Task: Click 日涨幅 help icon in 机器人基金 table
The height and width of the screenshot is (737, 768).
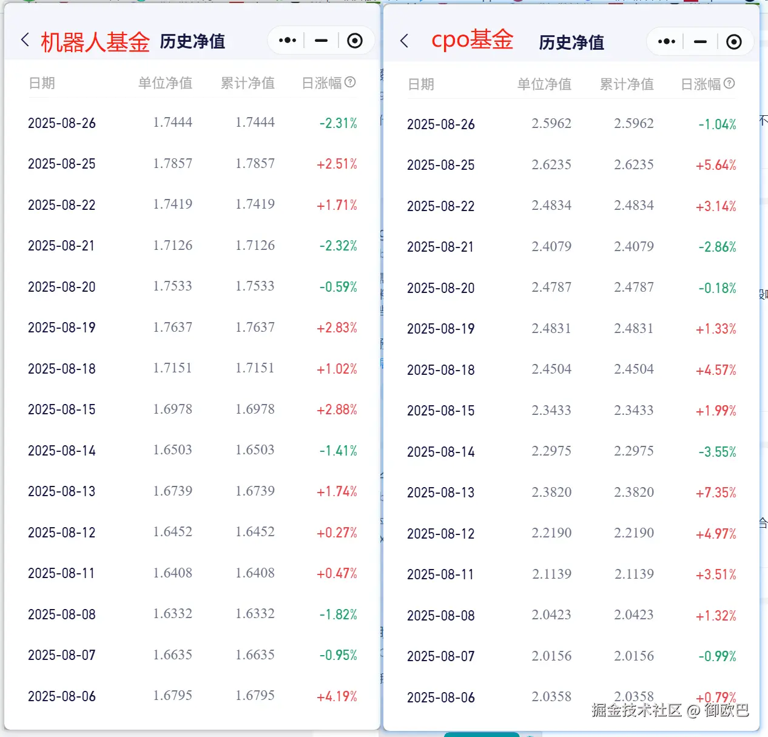Action: (x=350, y=82)
